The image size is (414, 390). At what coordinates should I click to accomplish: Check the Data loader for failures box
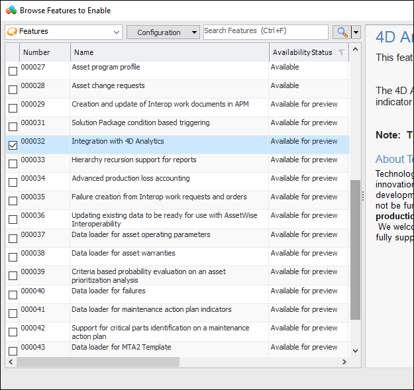pos(13,295)
